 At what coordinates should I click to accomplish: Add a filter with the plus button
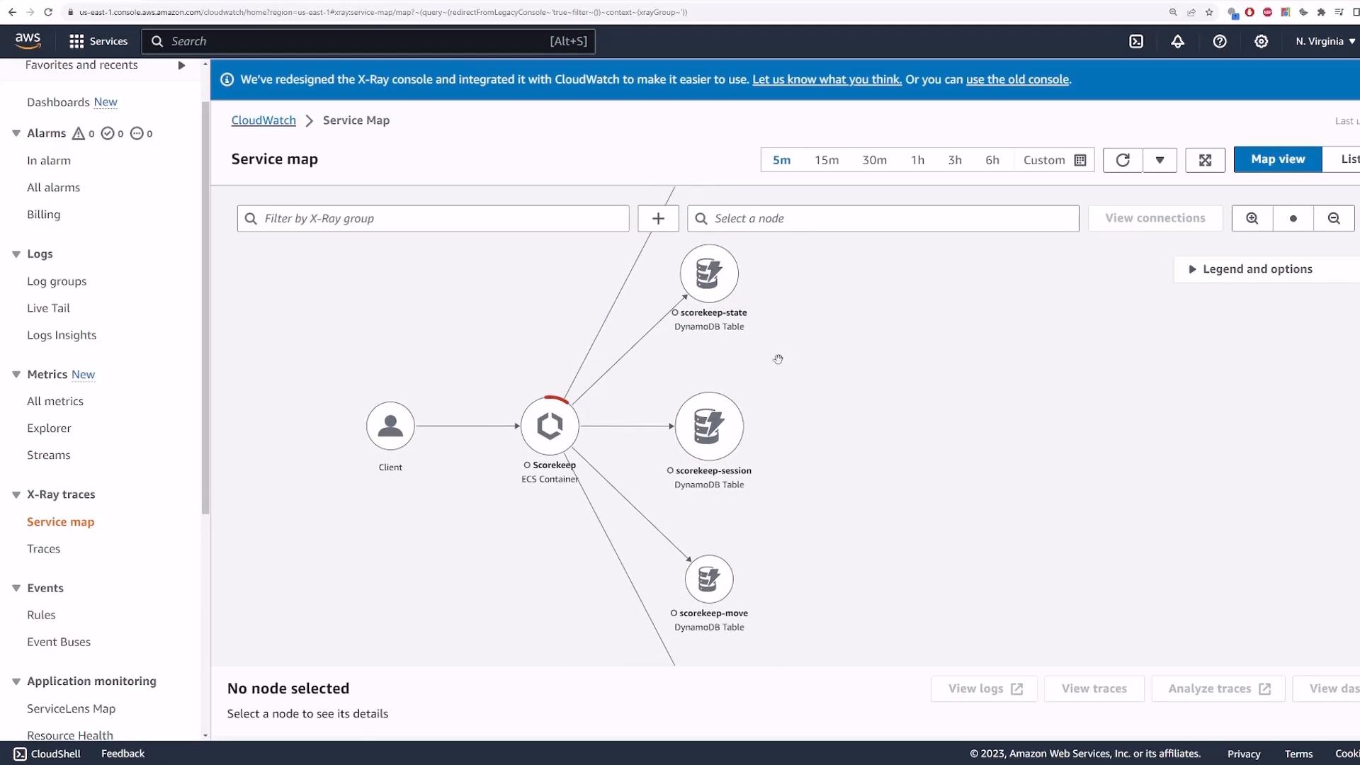[658, 218]
